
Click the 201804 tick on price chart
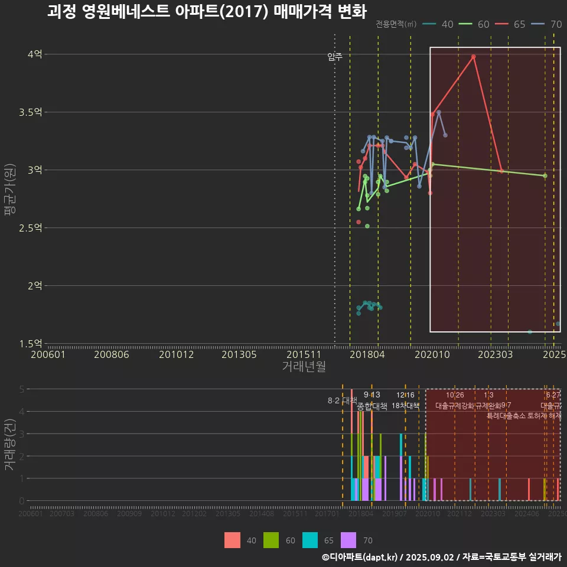pyautogui.click(x=367, y=354)
